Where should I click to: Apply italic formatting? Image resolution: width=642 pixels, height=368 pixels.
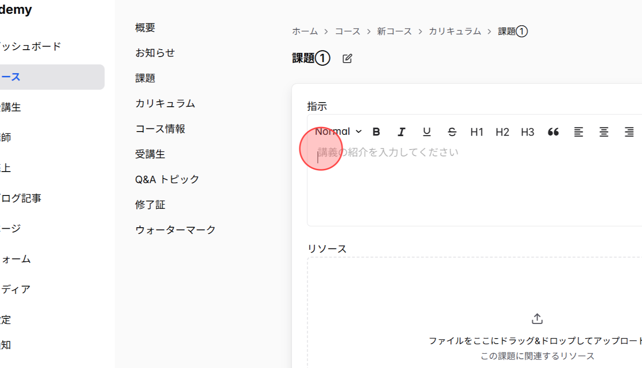click(x=401, y=132)
